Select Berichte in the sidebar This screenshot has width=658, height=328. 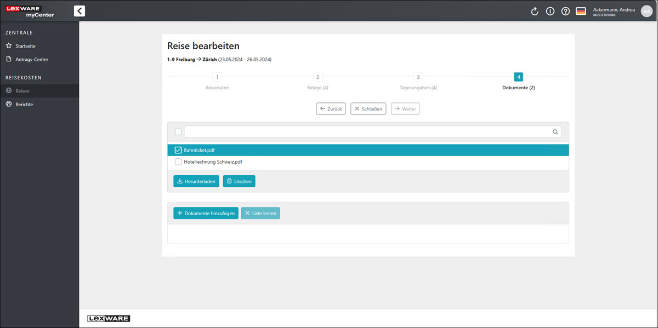pos(24,104)
